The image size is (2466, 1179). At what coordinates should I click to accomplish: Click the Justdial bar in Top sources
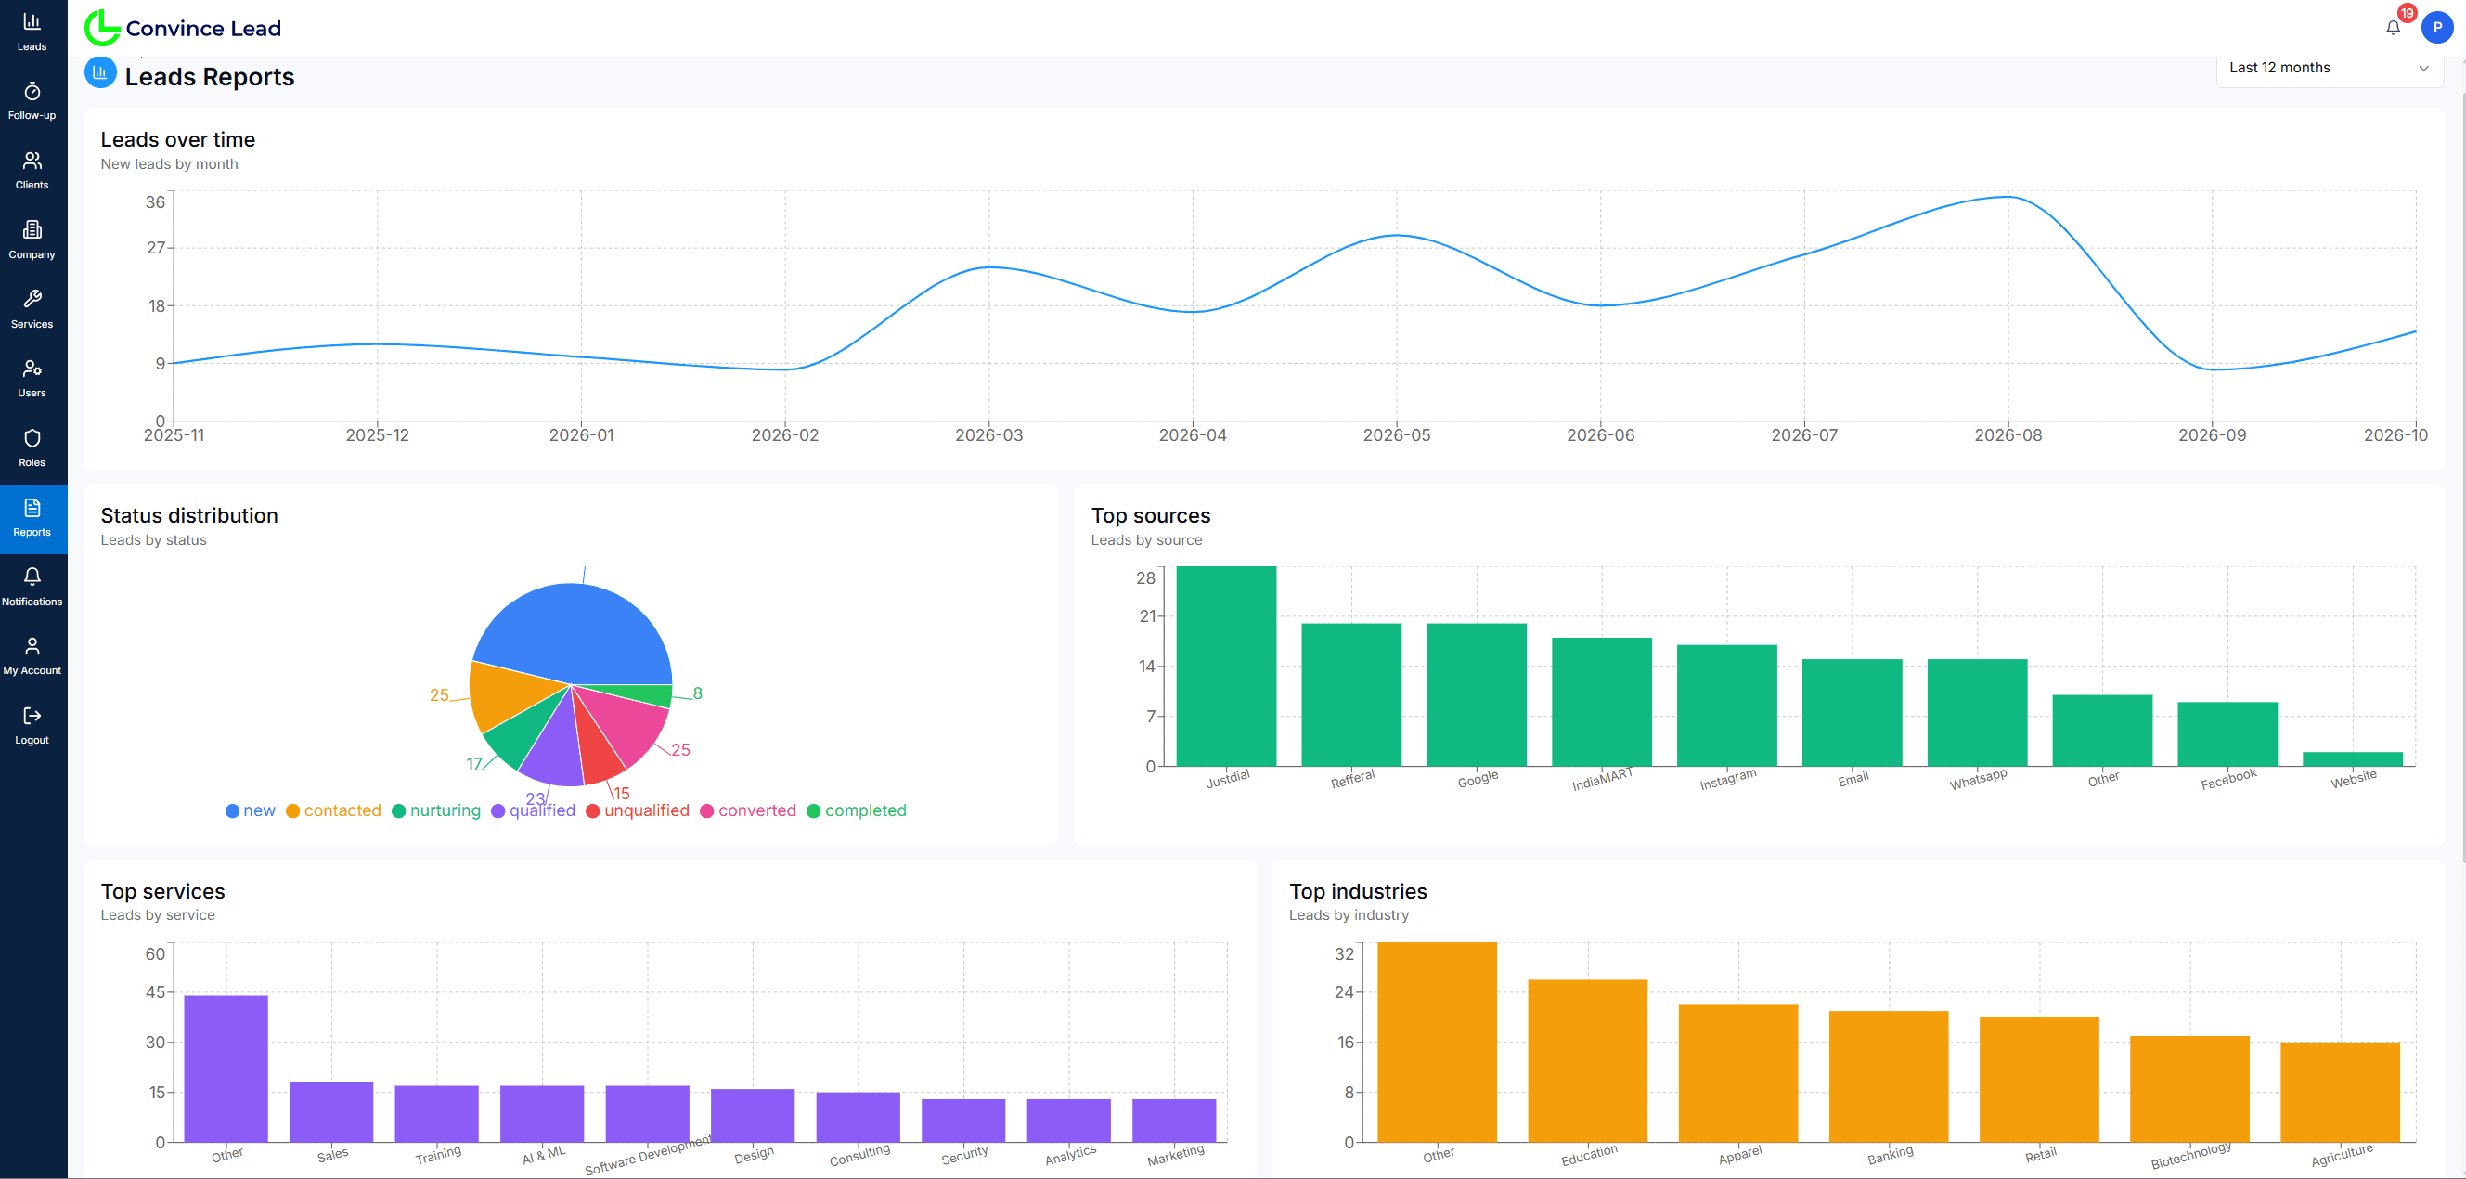tap(1226, 667)
